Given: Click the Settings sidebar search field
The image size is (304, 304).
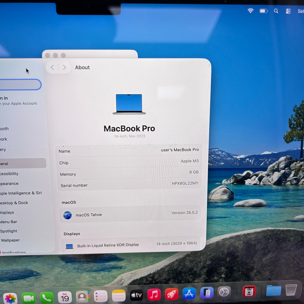Looking at the screenshot, I should pyautogui.click(x=20, y=85).
